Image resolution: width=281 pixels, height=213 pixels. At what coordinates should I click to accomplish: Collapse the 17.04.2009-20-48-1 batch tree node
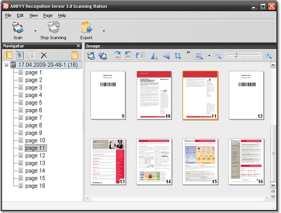[x=7, y=65]
